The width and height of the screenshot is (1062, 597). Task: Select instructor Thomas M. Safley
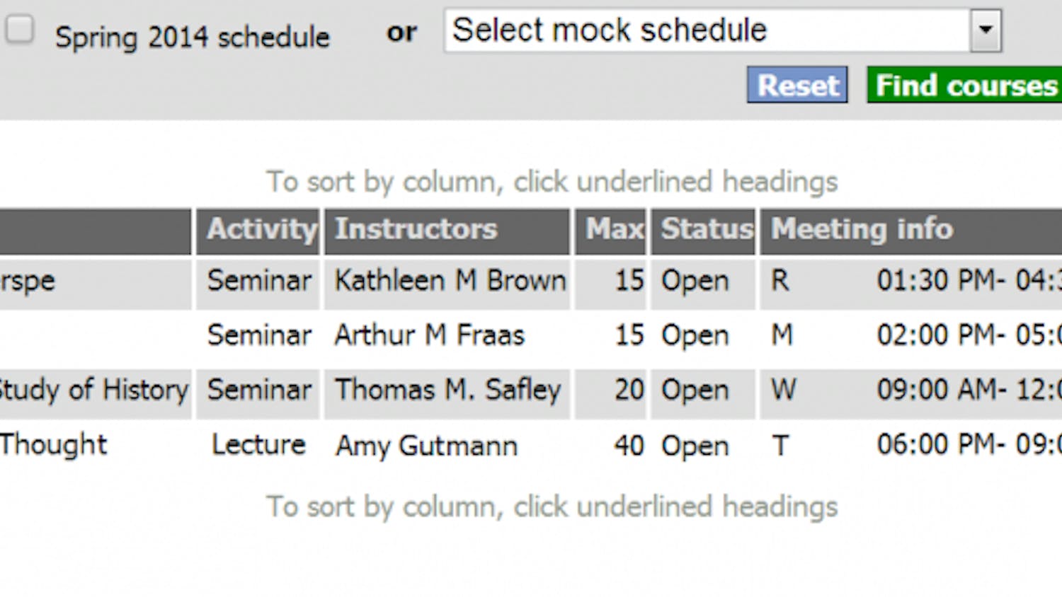pos(447,390)
